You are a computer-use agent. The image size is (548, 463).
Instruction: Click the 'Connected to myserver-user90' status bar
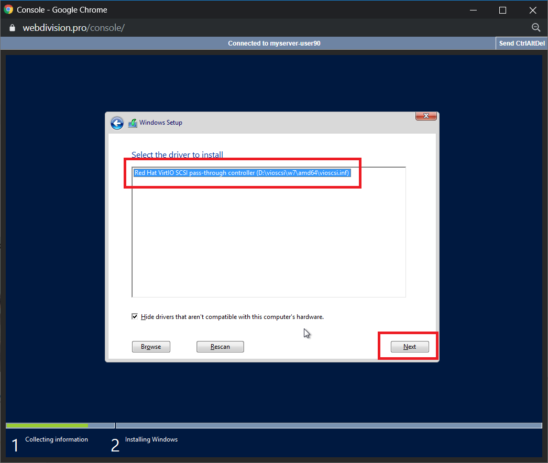click(274, 43)
